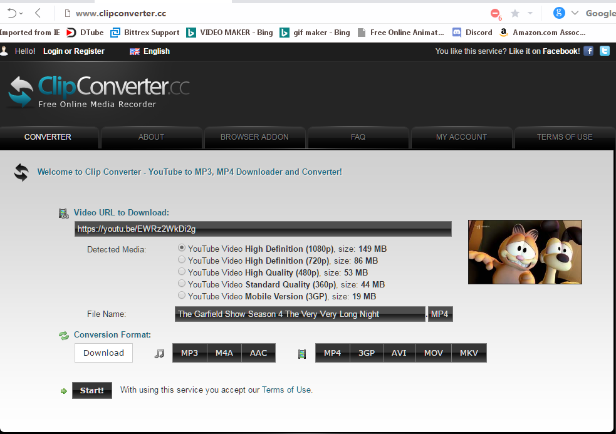Screen dimensions: 616x434
Task: Open the Free Online Animat... bookmark
Action: click(400, 33)
